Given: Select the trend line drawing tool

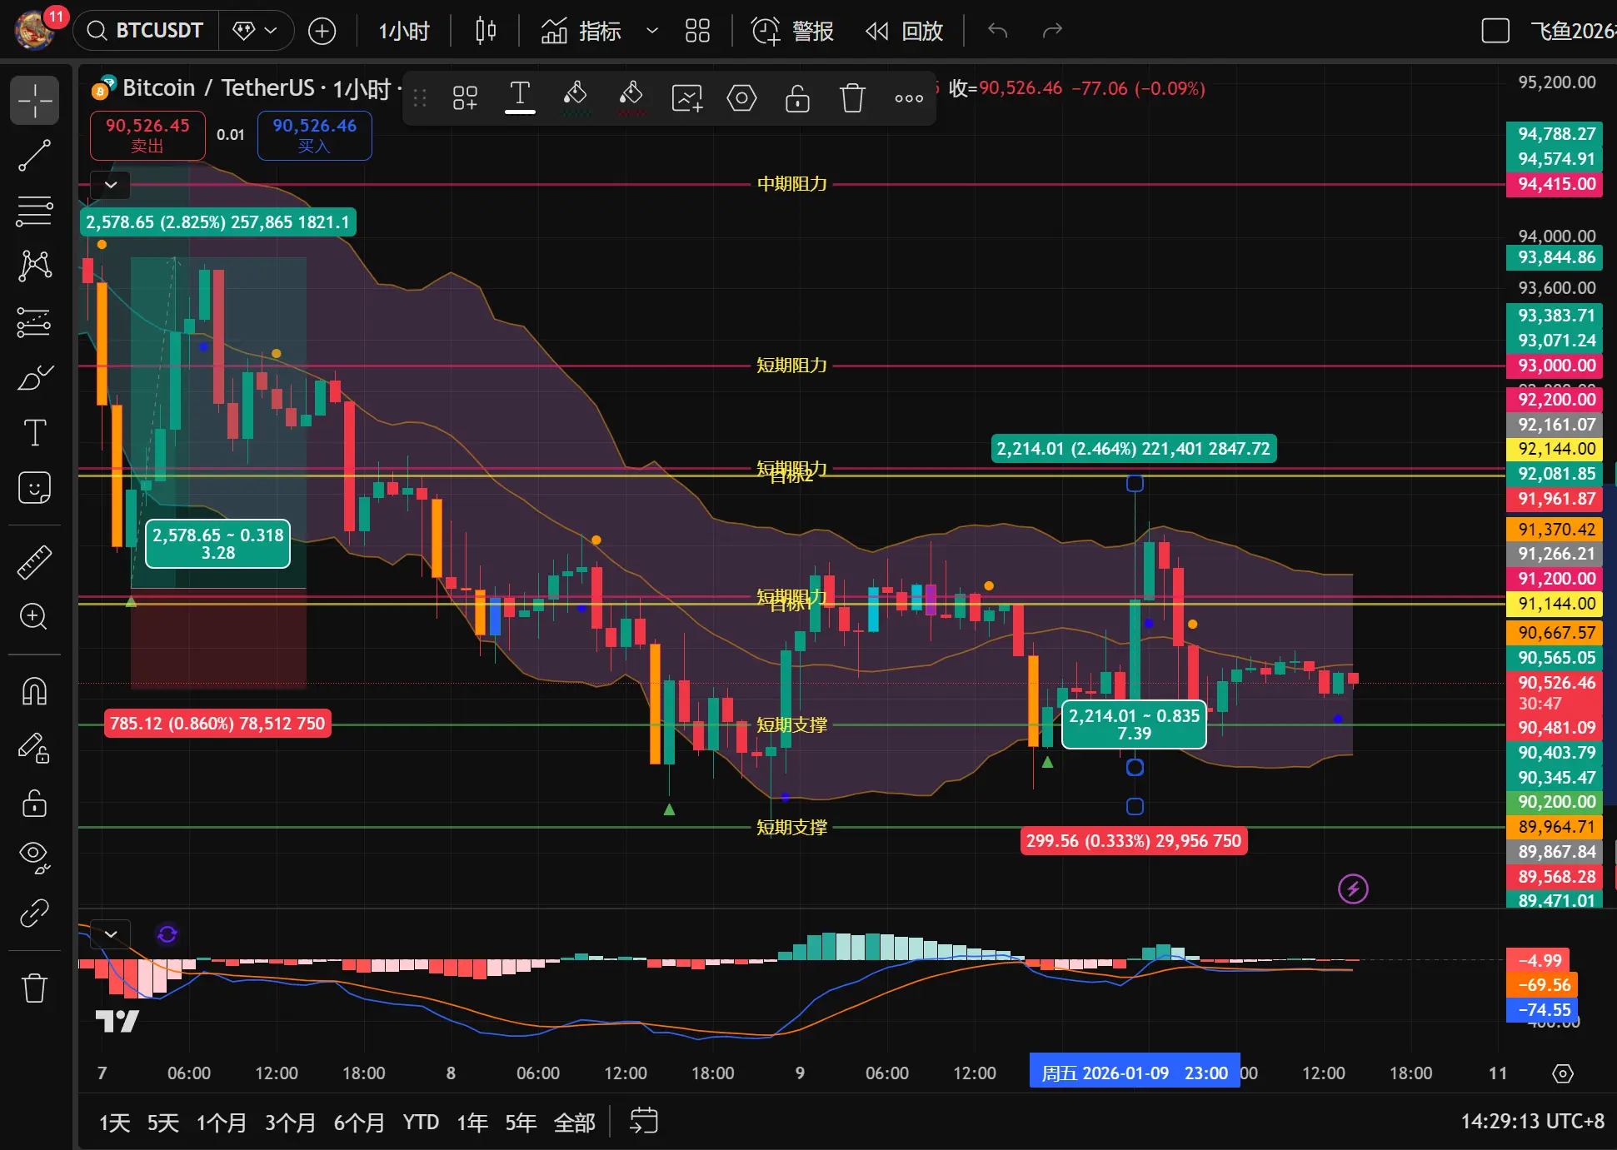Looking at the screenshot, I should [34, 156].
